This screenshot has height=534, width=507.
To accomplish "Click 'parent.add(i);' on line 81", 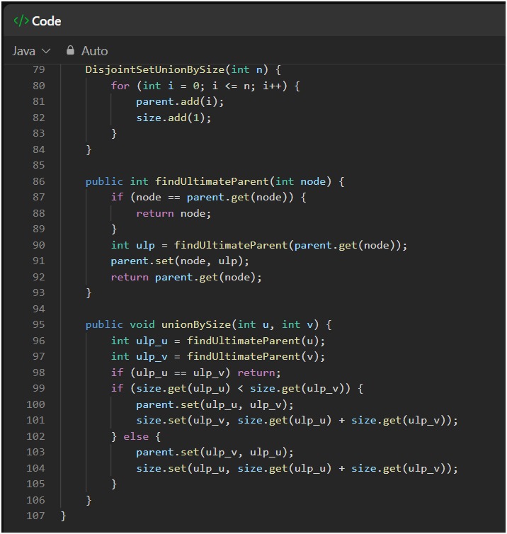I will tap(180, 101).
